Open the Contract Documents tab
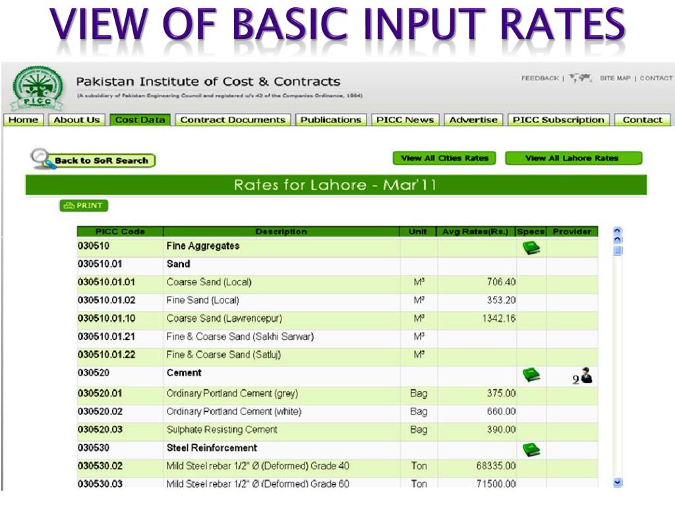675x506 pixels. (233, 120)
